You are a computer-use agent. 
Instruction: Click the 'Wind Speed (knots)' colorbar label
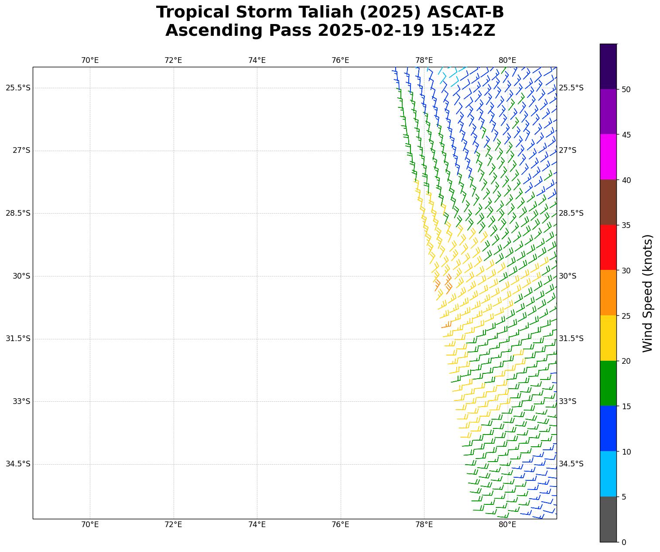pyautogui.click(x=648, y=293)
